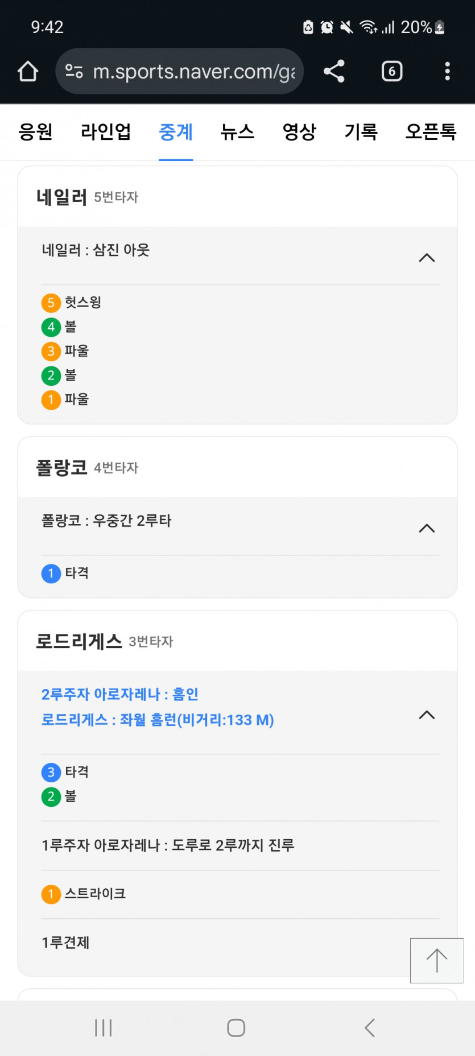Switch to the 응원 tab
475x1056 pixels.
tap(35, 132)
